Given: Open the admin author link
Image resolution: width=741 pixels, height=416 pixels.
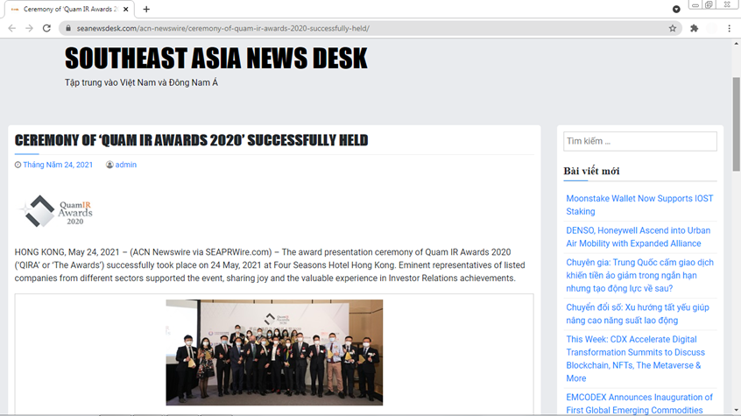Looking at the screenshot, I should click(126, 165).
